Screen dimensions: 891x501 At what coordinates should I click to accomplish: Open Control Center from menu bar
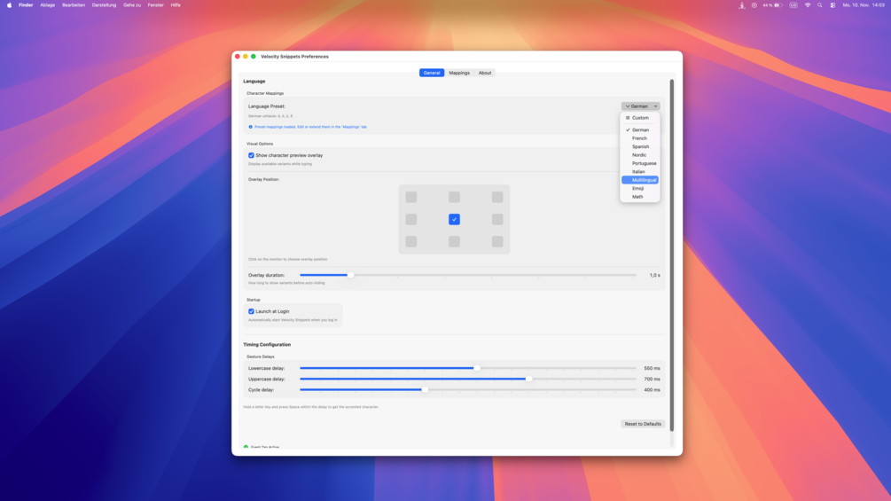tap(833, 5)
